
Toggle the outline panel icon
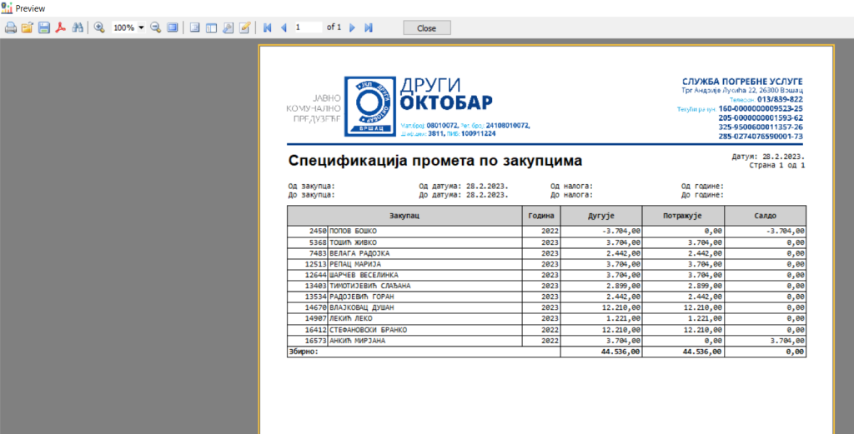(x=194, y=27)
